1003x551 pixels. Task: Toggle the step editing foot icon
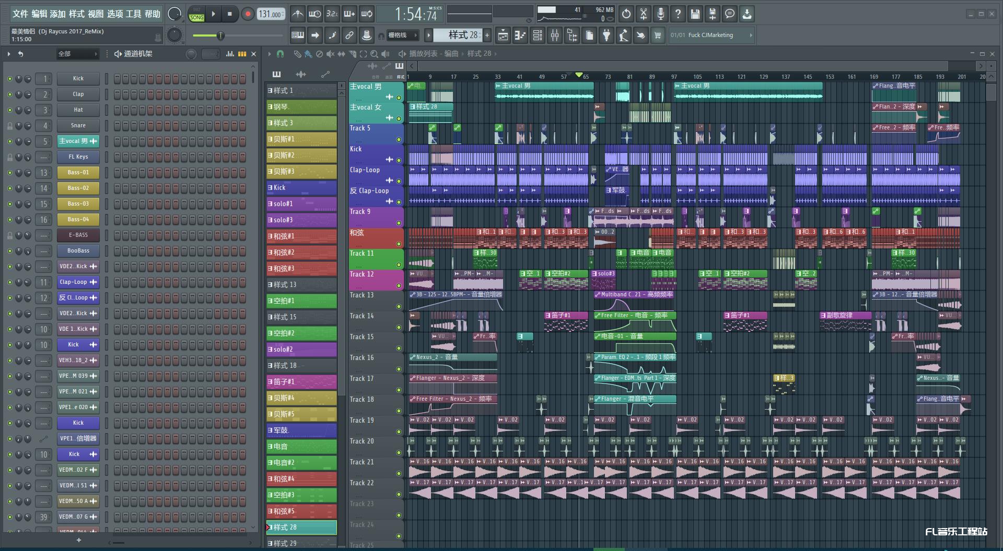(x=332, y=35)
